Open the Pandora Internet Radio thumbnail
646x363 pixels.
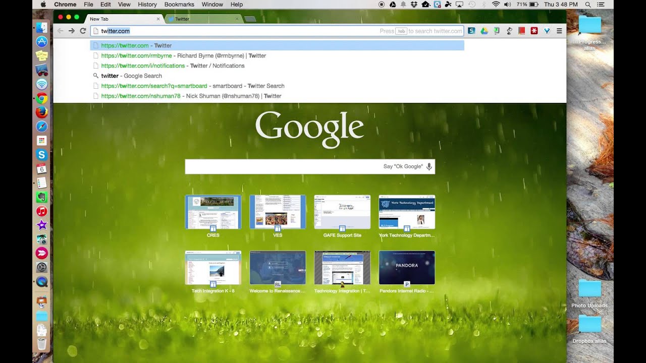pyautogui.click(x=407, y=268)
